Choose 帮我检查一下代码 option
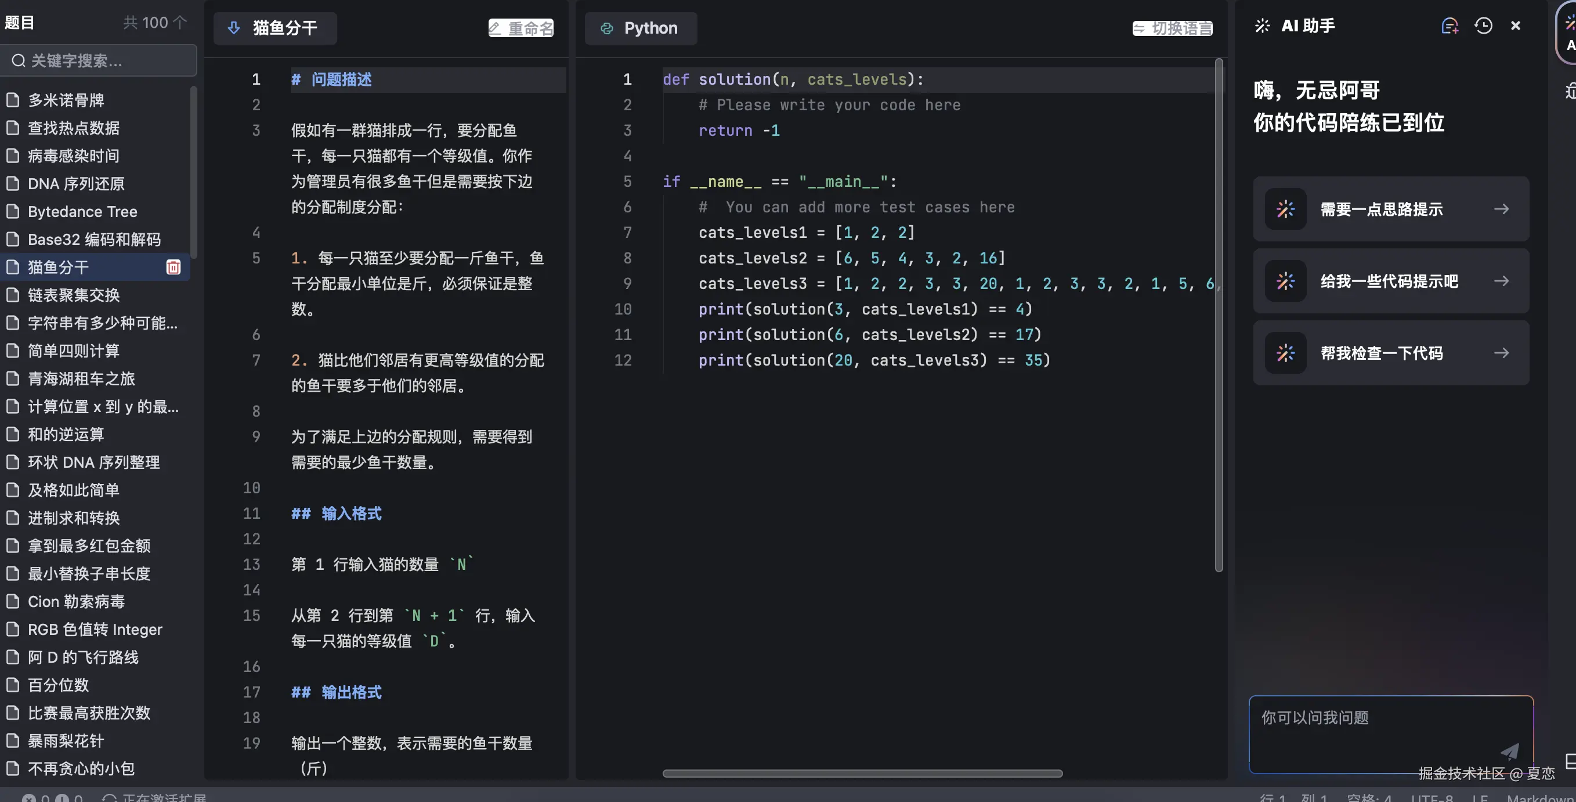The image size is (1576, 802). pos(1391,353)
